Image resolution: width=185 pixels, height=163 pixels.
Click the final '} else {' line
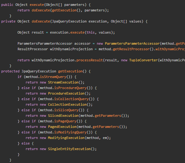pos(26,144)
